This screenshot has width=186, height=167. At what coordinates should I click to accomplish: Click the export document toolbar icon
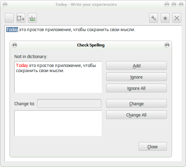click(x=21, y=18)
